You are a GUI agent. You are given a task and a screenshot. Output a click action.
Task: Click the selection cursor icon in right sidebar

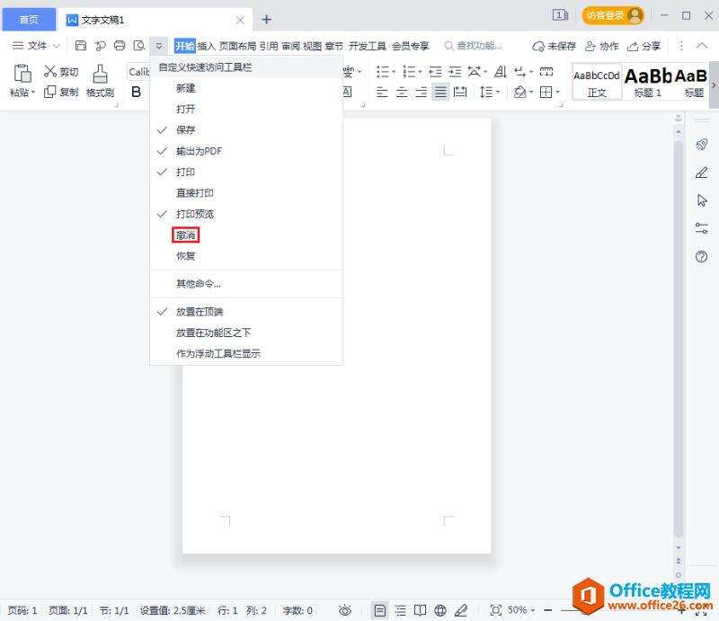702,200
